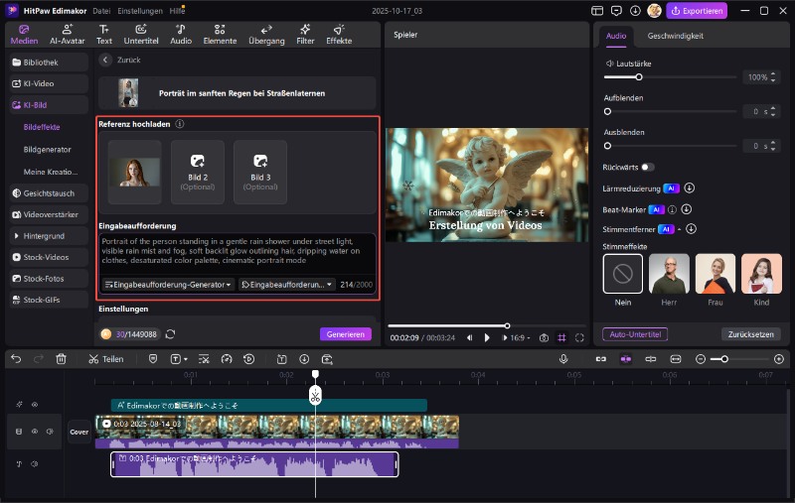This screenshot has width=795, height=503.
Task: Click the Teilen scissors split tool
Action: click(105, 359)
